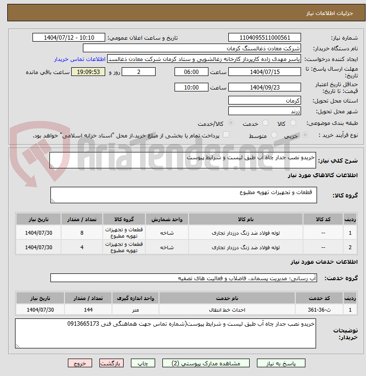
Task: Click goods row 2 name لوله فولاد ضد زنگ
Action: (246, 247)
